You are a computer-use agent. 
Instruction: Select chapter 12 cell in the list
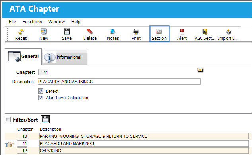tap(22, 151)
